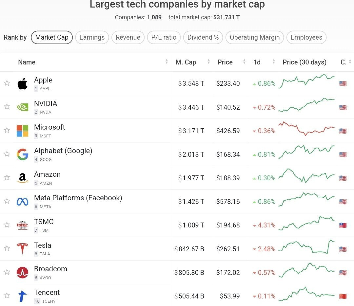Click the Amazon logo icon
354x306 pixels.
(22, 178)
